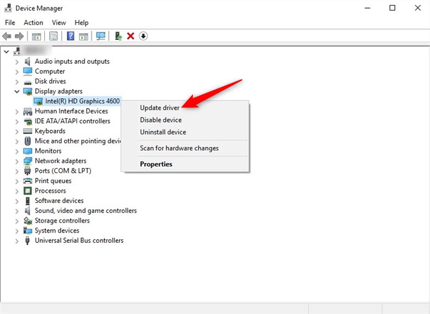Select the Universal Serial Bus controllers label
Screen dimensions: 430x314
(x=79, y=240)
